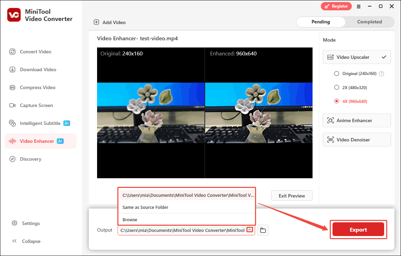The image size is (401, 256).
Task: Click Exit Preview to close preview
Action: click(x=292, y=195)
